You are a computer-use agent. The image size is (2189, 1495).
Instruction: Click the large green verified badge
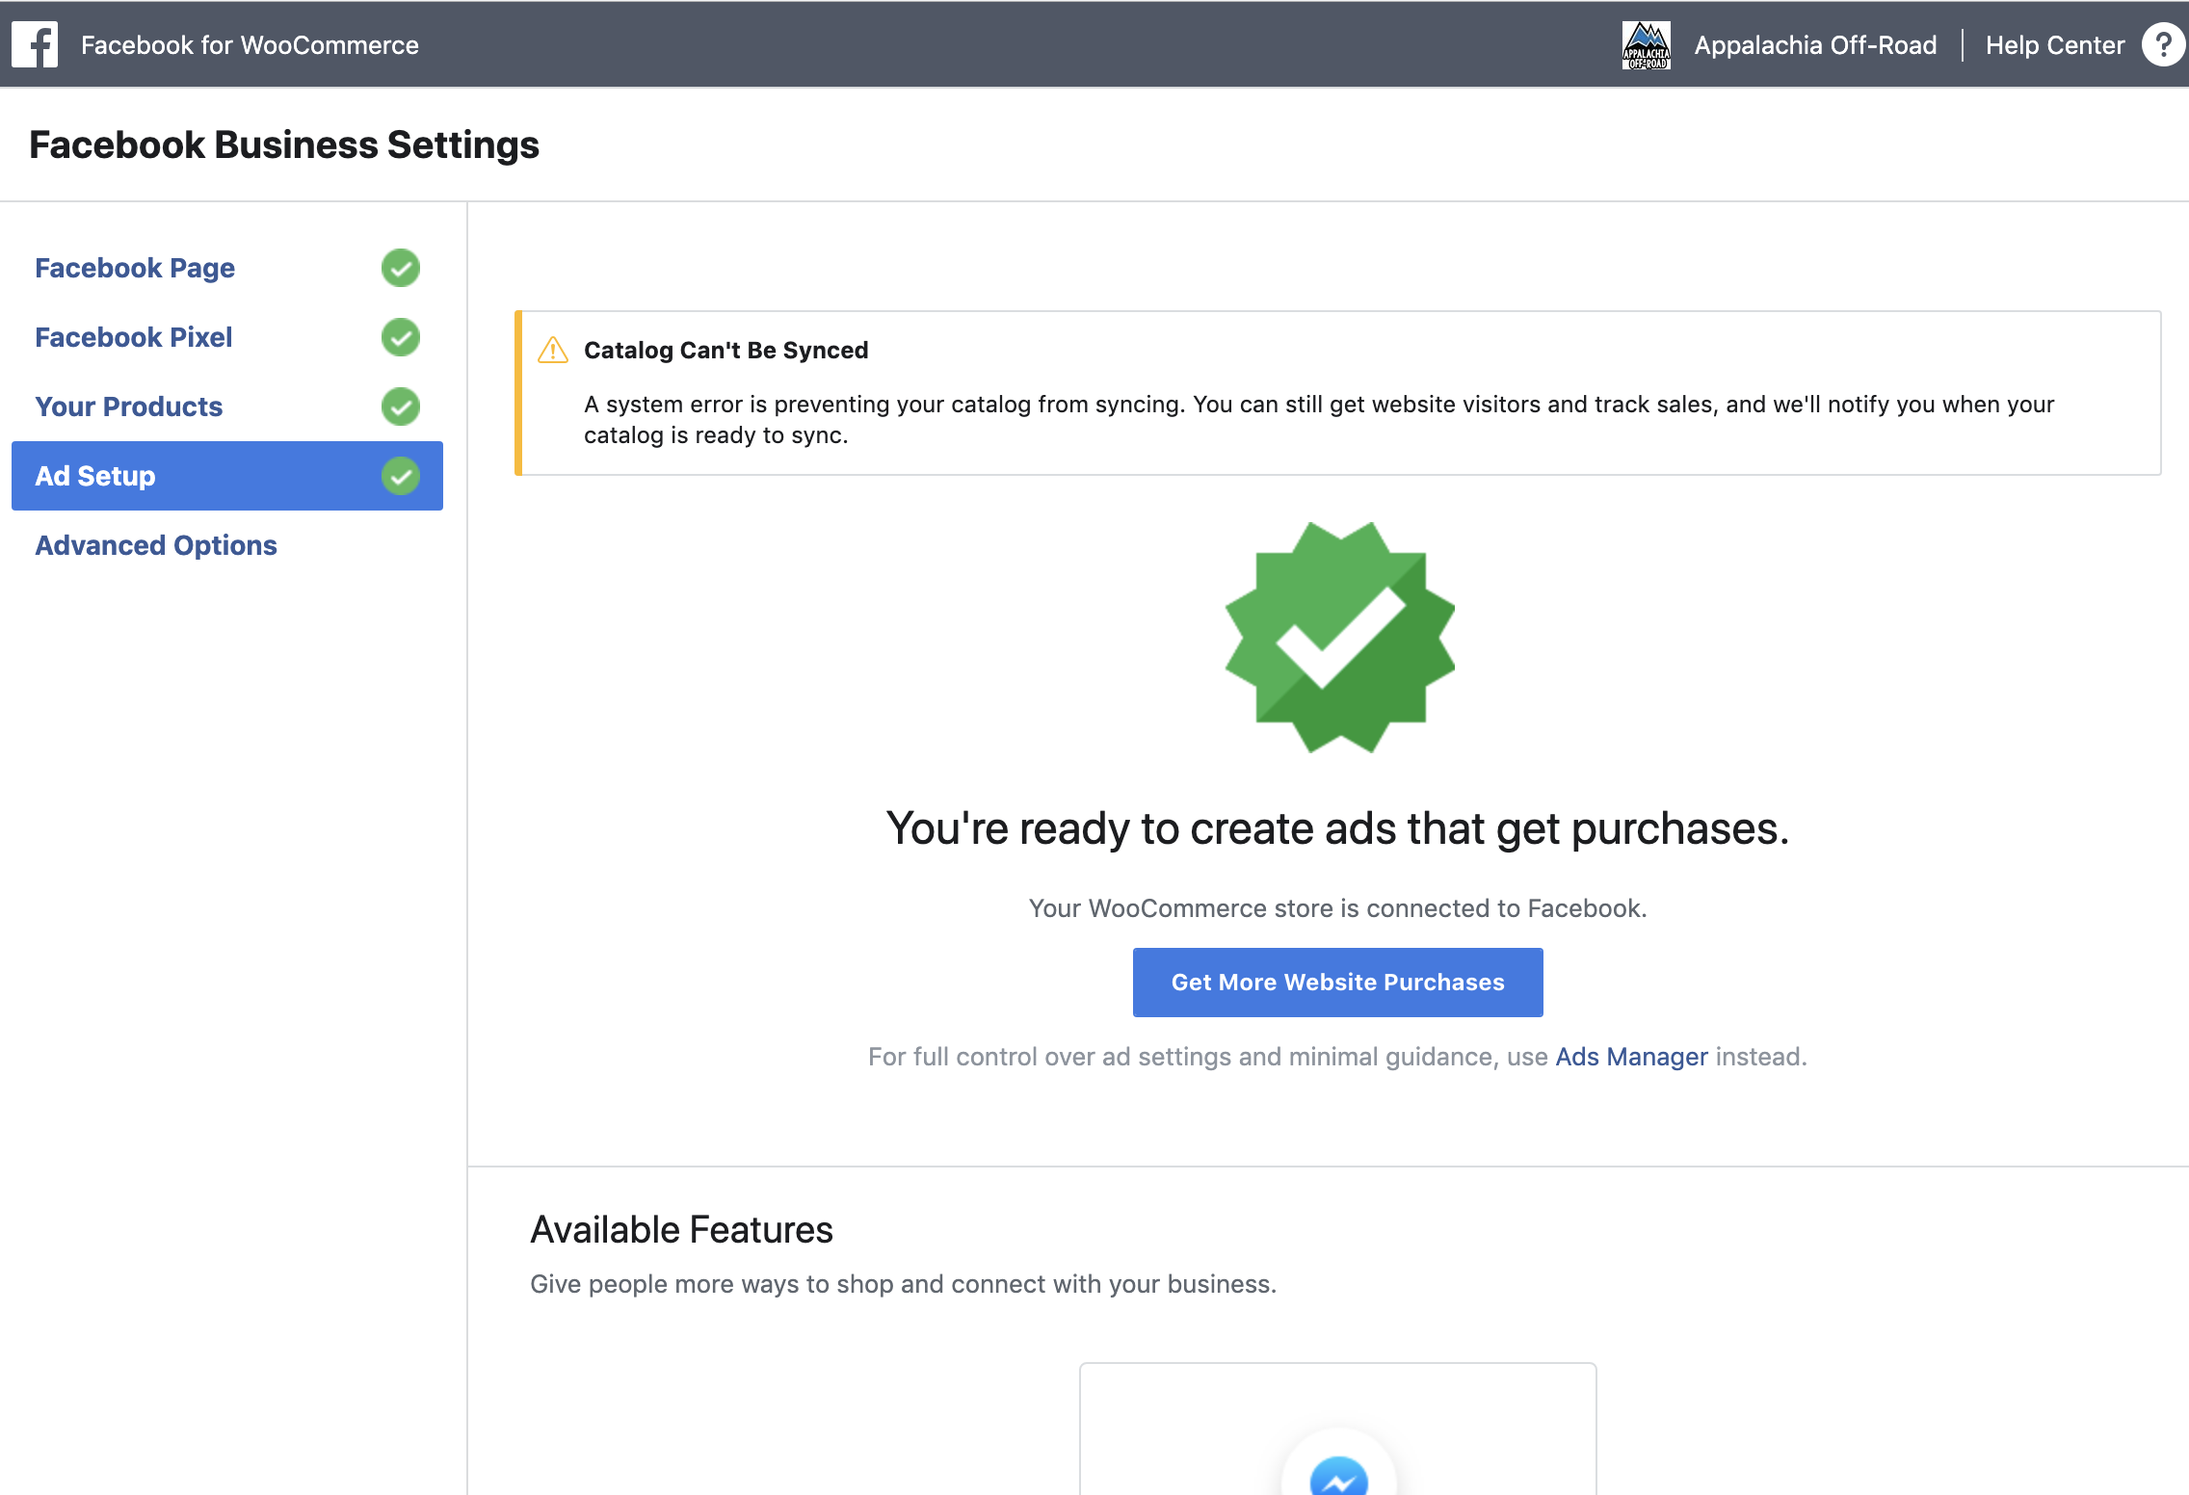click(x=1339, y=638)
